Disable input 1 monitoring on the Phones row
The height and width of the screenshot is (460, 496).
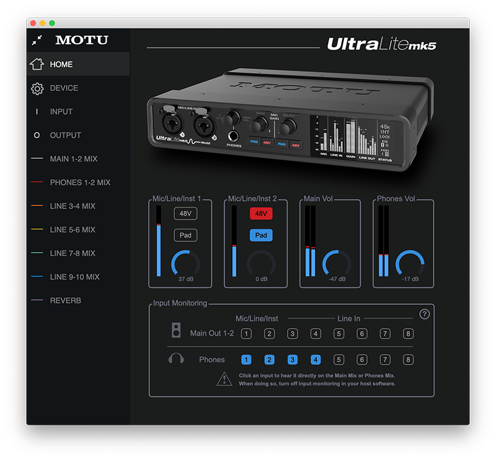click(x=246, y=359)
